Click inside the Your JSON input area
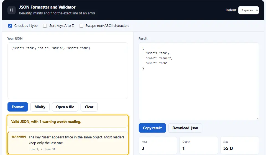266x155 pixels. pos(68,71)
